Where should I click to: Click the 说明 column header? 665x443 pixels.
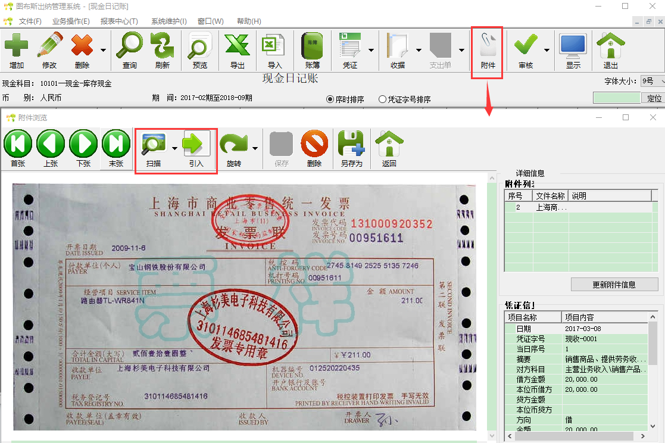(x=610, y=196)
